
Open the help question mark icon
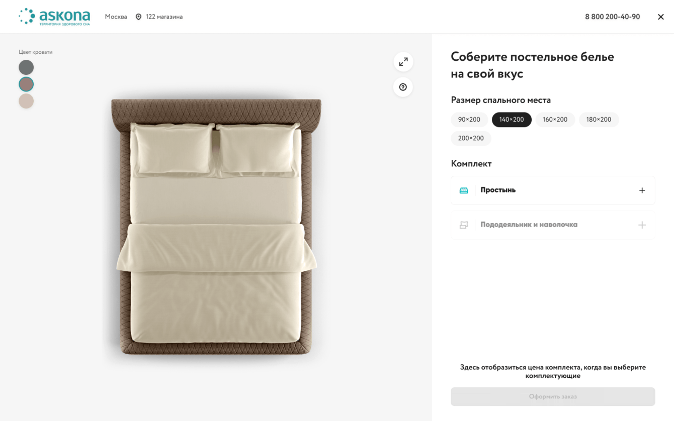pos(403,87)
